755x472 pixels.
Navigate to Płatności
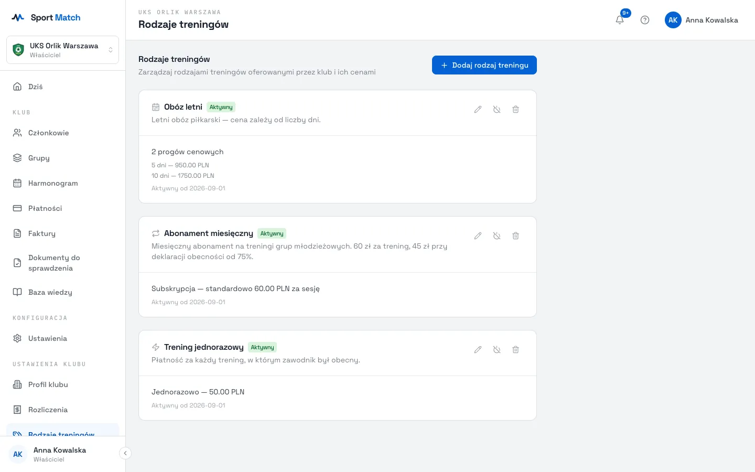[x=63, y=208]
